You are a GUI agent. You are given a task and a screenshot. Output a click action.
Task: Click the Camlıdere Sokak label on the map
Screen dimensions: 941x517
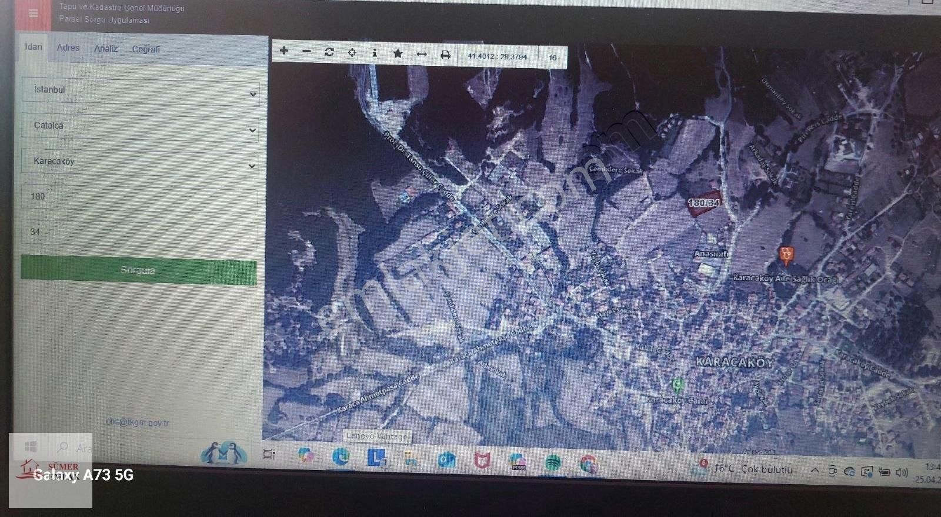point(615,169)
